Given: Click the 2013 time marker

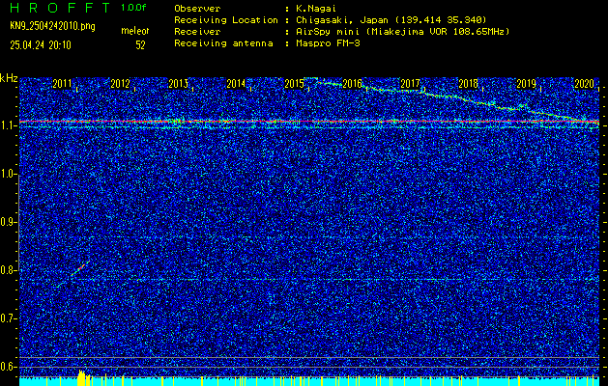Looking at the screenshot, I should tap(178, 84).
